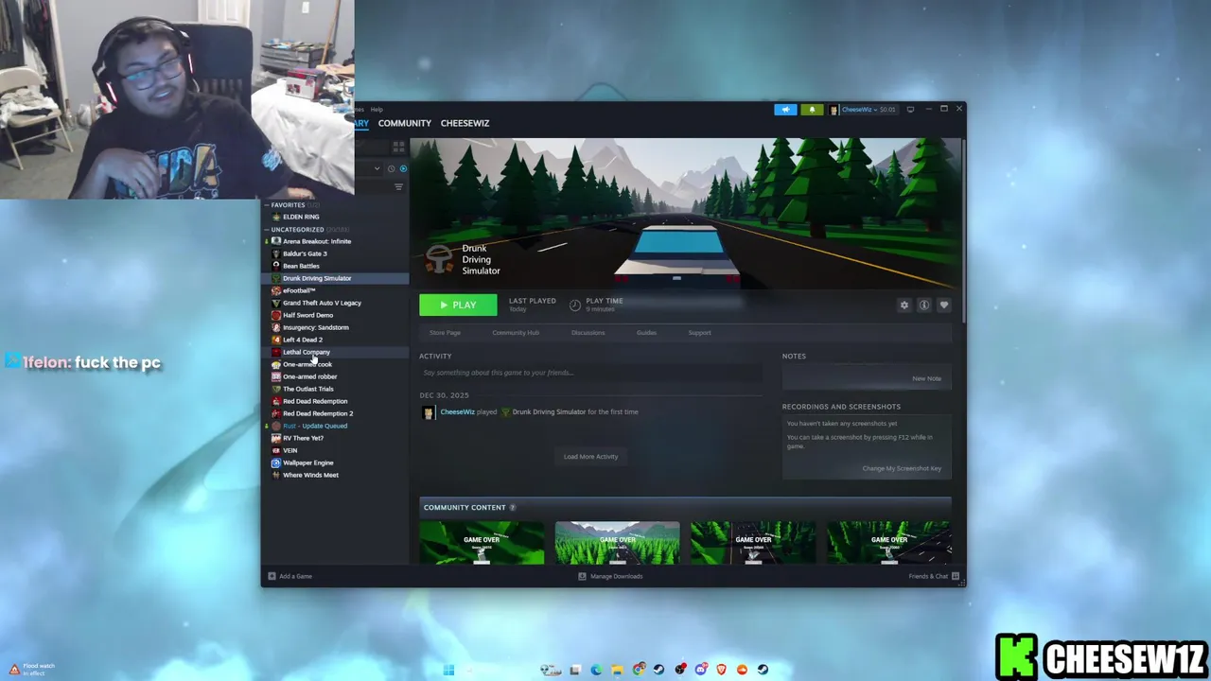Open Google Chrome from taskbar
This screenshot has width=1211, height=681.
pyautogui.click(x=639, y=670)
